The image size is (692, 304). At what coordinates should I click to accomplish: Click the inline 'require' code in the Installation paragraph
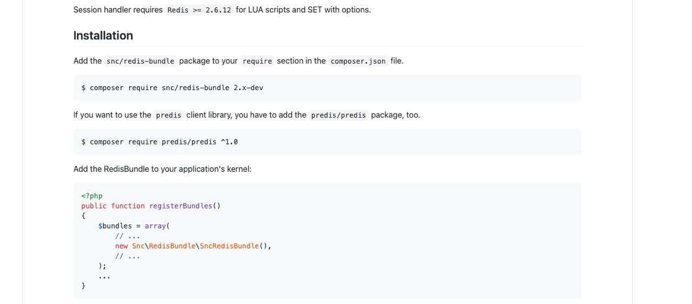[x=257, y=61]
